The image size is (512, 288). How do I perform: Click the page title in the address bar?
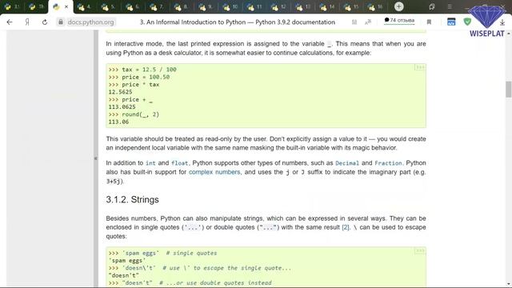pos(238,22)
